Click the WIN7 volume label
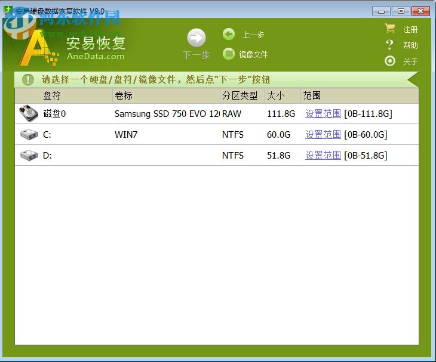The image size is (436, 362). 126,135
